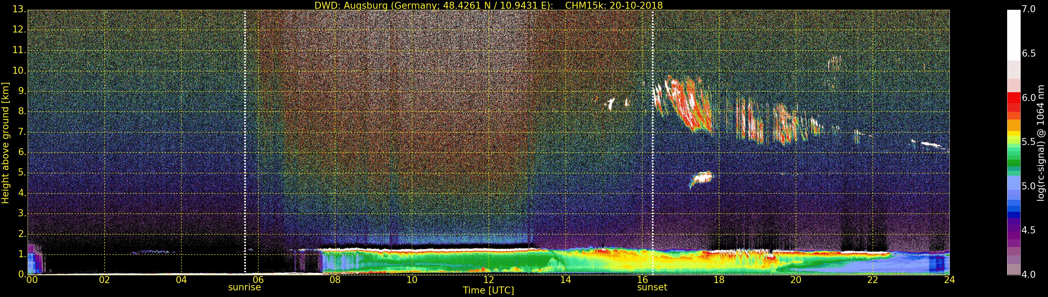
Task: Select the height axis tick "7."
Action: [x=22, y=132]
